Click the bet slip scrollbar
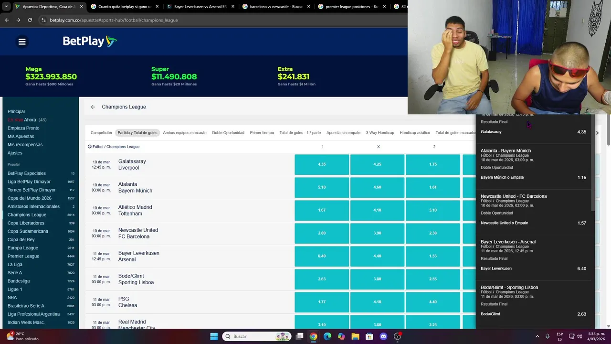The height and width of the screenshot is (344, 611). (x=593, y=162)
